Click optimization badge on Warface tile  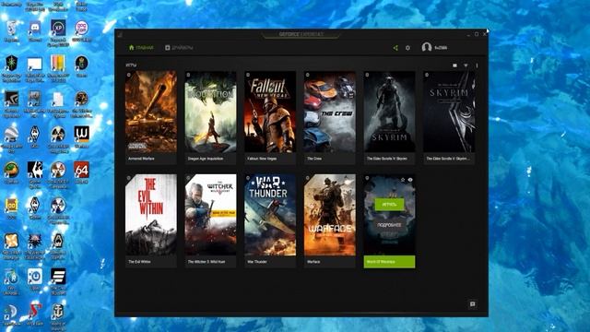(x=307, y=178)
